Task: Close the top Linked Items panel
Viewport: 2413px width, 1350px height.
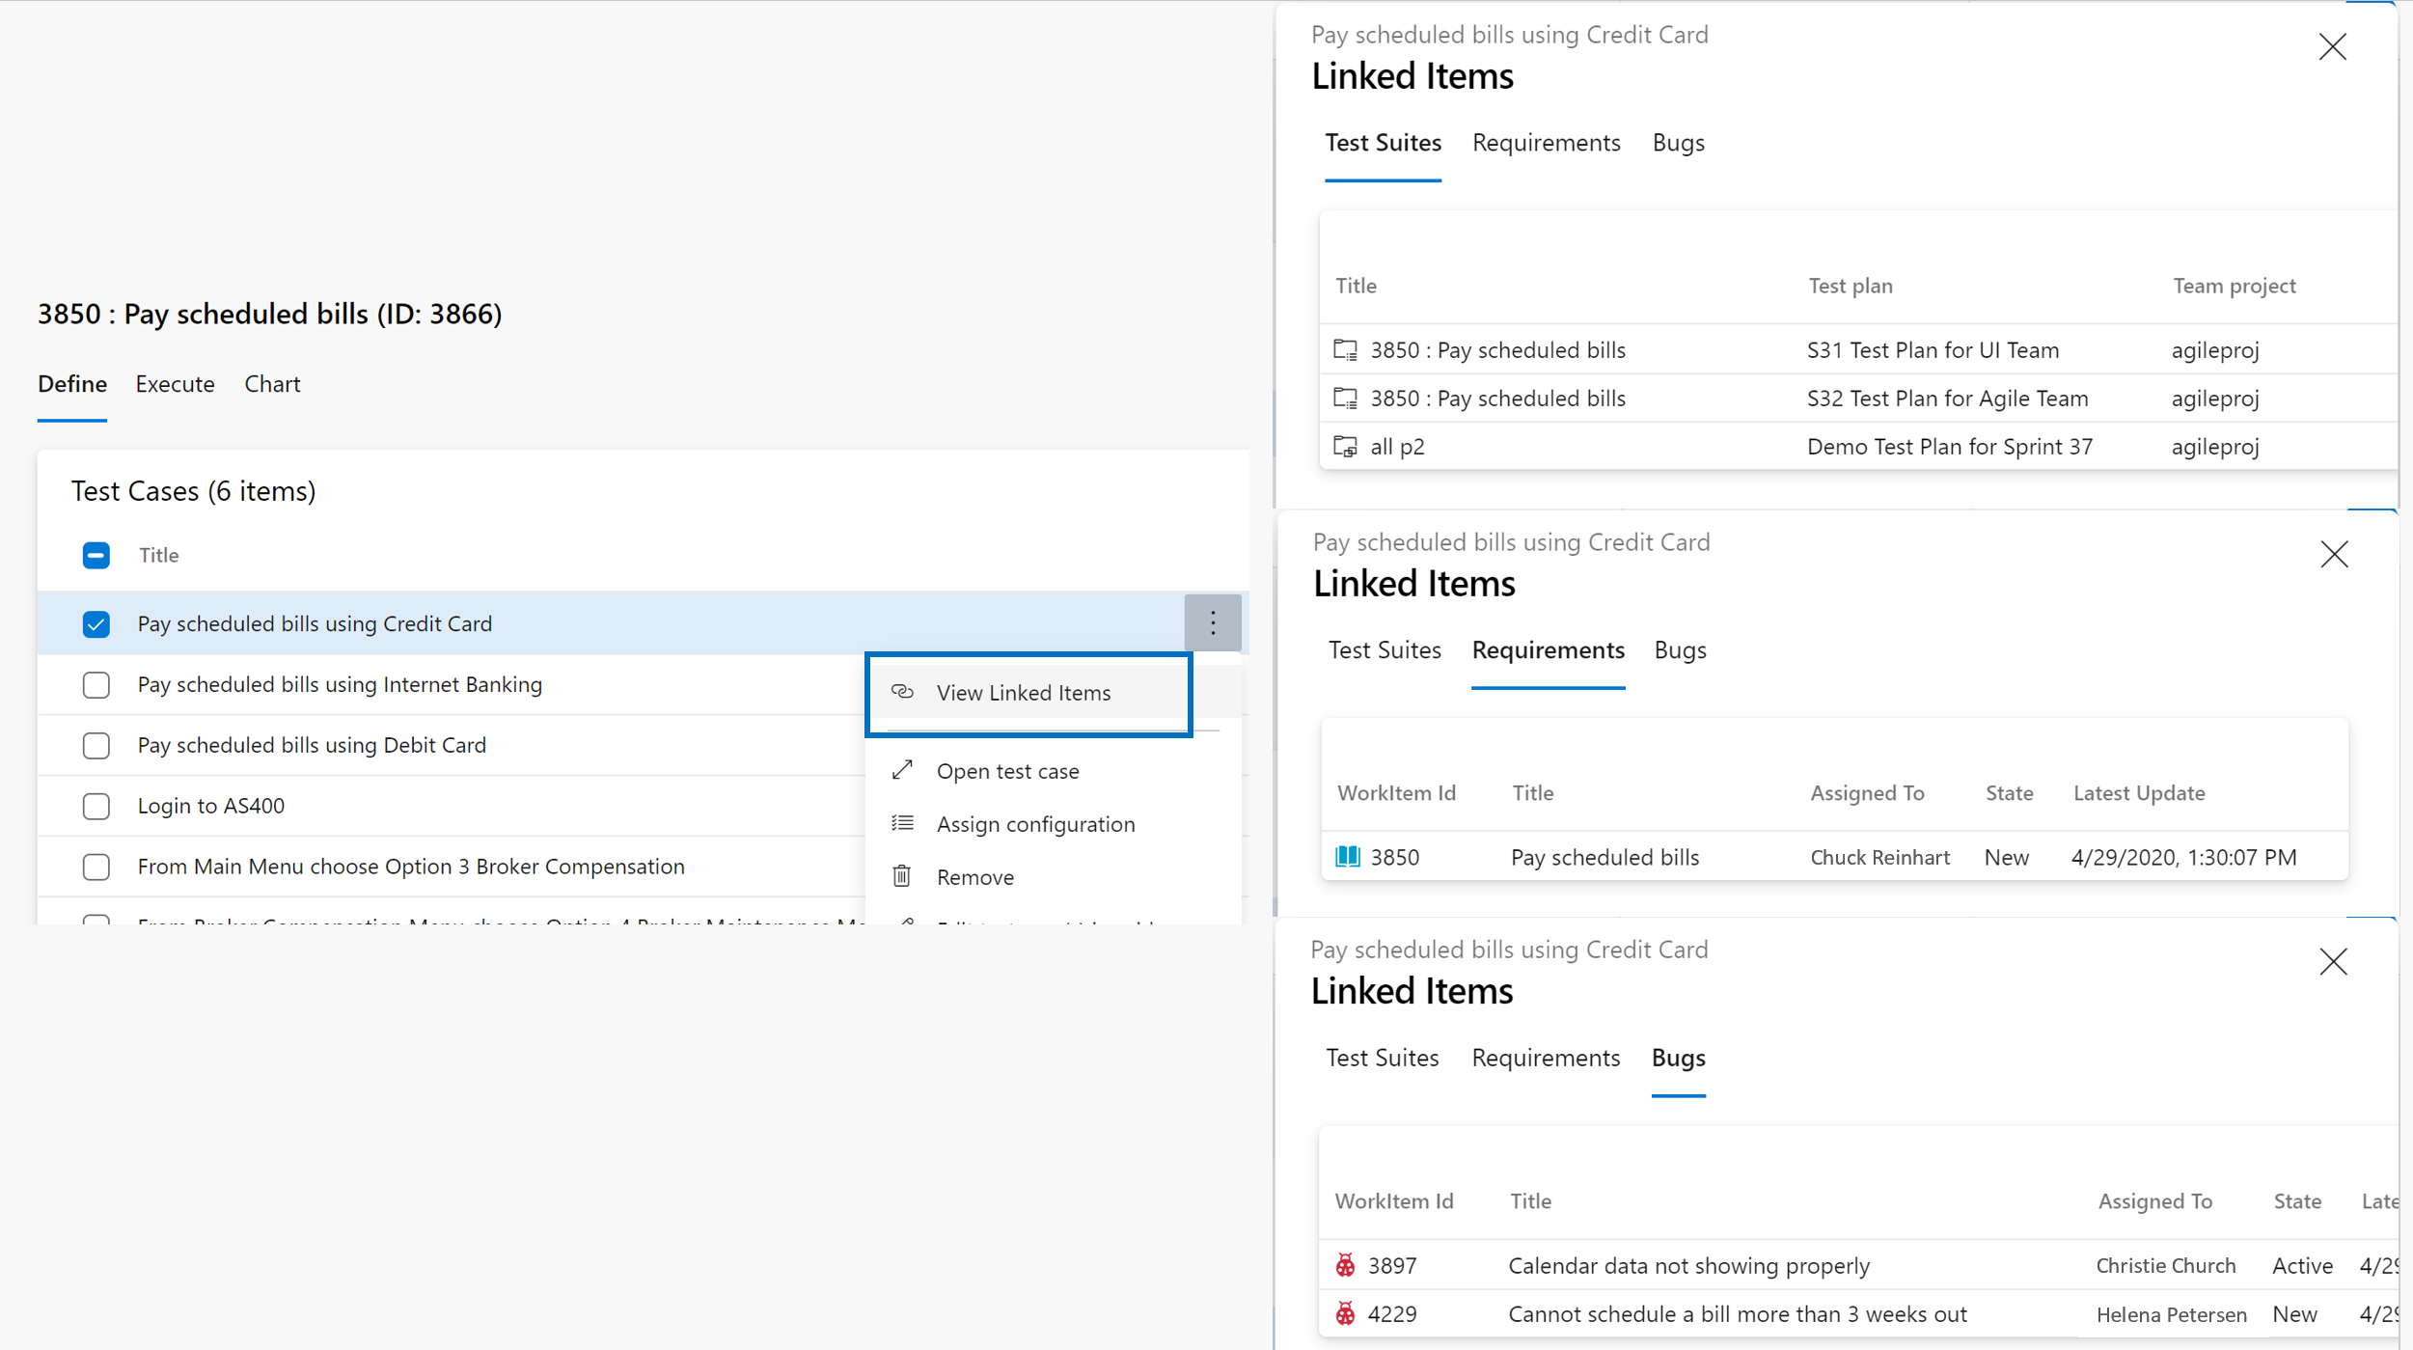Action: [2332, 44]
